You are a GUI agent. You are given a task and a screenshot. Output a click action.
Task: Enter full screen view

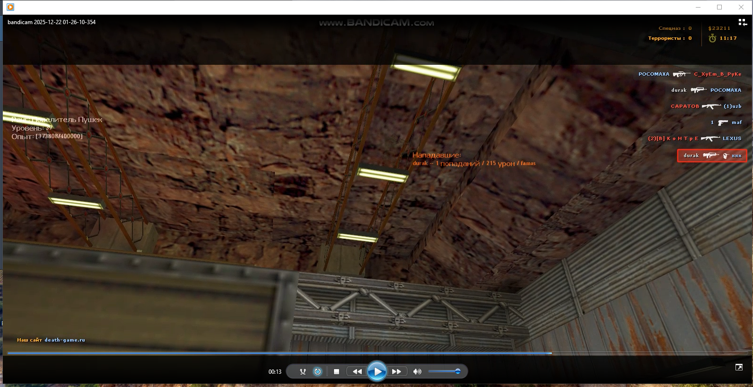pyautogui.click(x=739, y=367)
